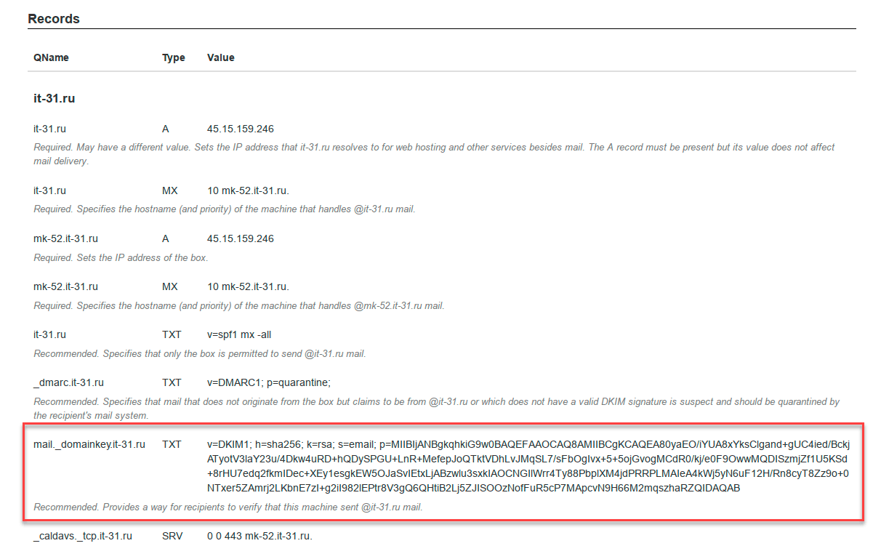Click the Value column header
Screen dimensions: 881x546
click(x=221, y=57)
